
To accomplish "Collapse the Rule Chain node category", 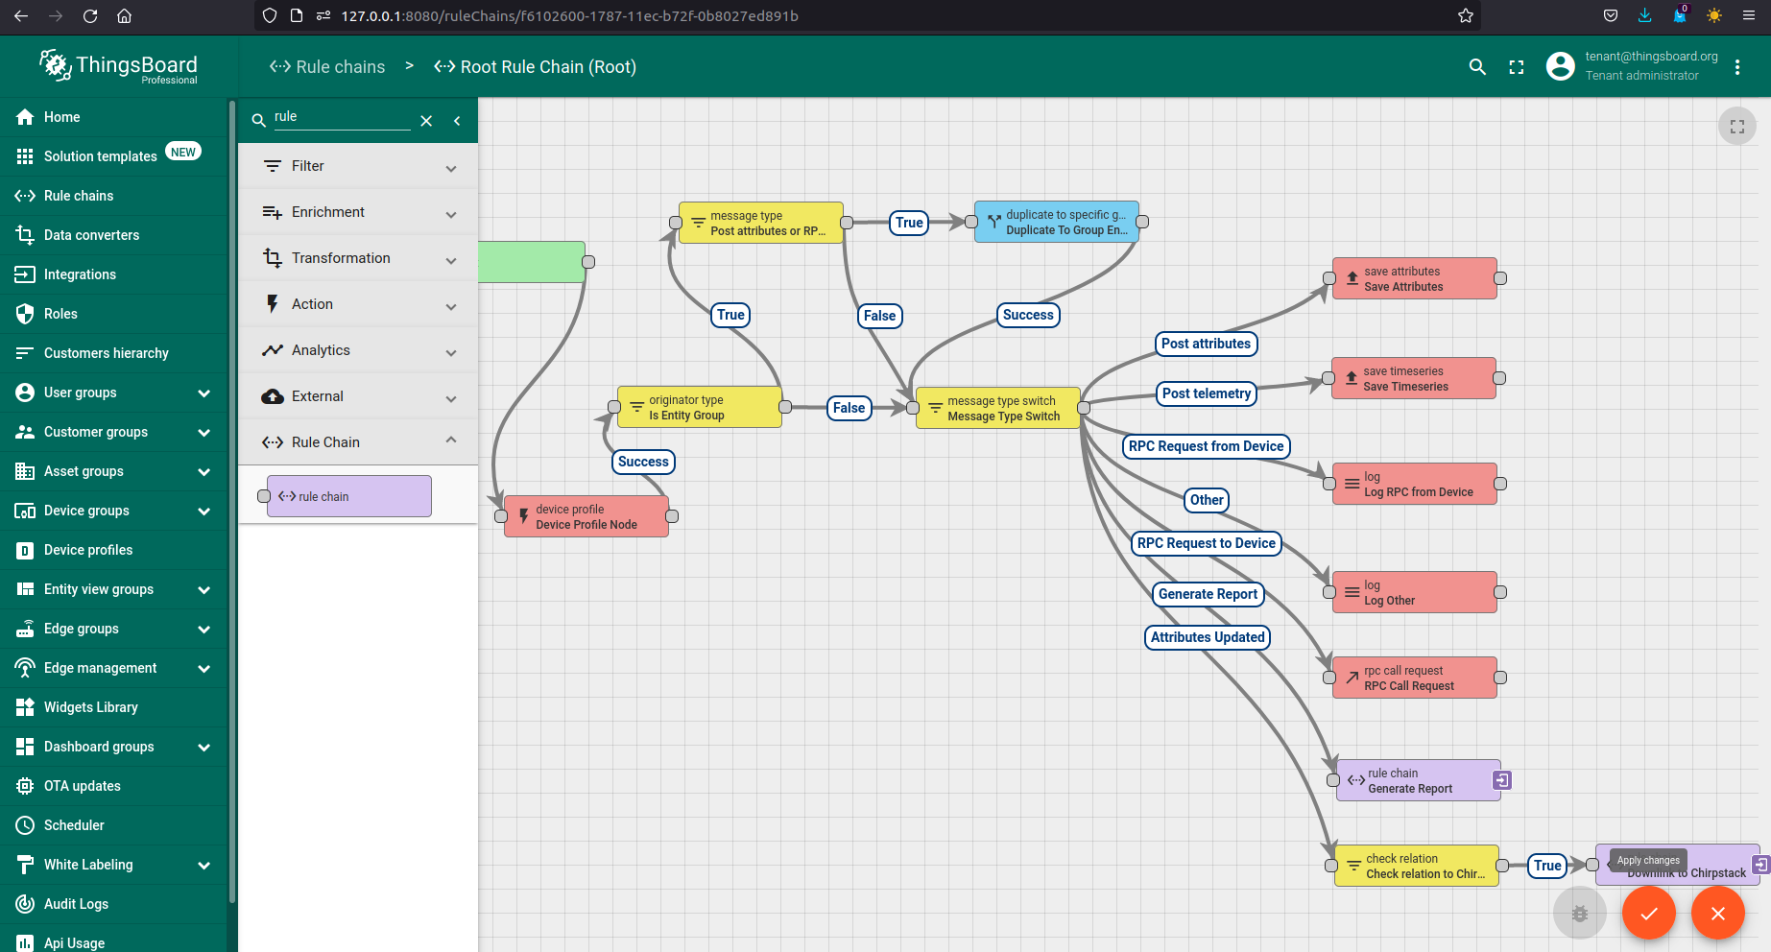I will click(x=358, y=442).
